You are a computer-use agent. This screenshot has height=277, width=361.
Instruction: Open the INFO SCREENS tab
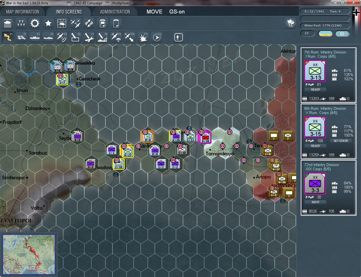click(x=69, y=12)
